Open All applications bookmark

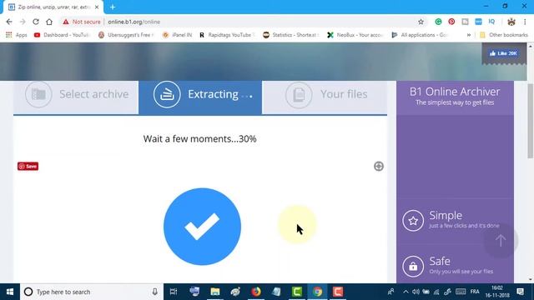click(x=419, y=35)
